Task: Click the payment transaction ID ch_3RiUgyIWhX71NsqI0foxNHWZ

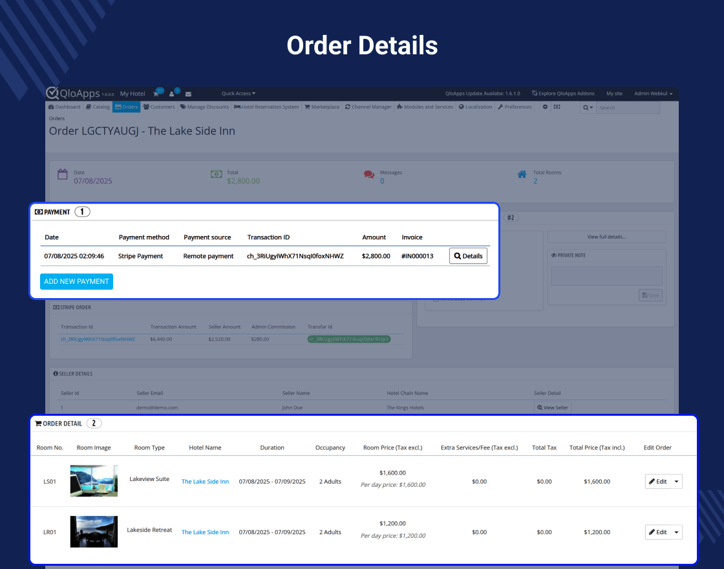Action: [x=295, y=256]
